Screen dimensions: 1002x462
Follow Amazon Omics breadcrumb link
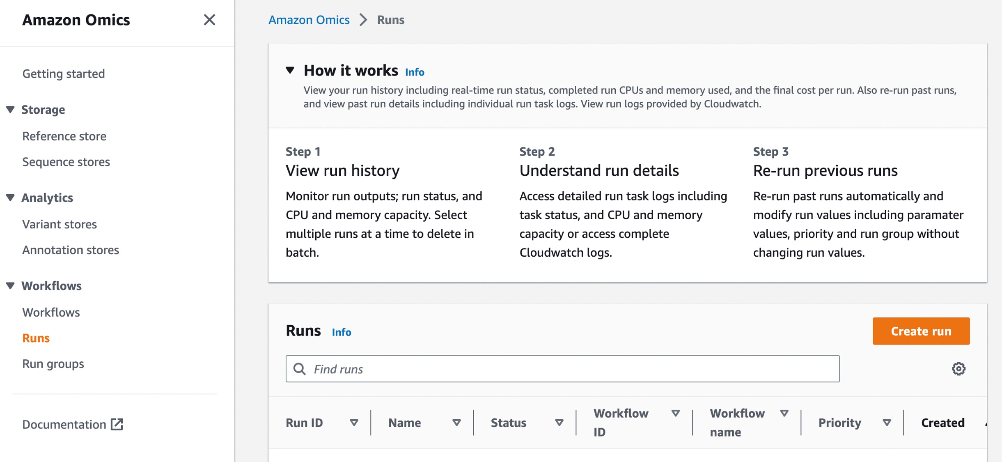click(x=309, y=20)
